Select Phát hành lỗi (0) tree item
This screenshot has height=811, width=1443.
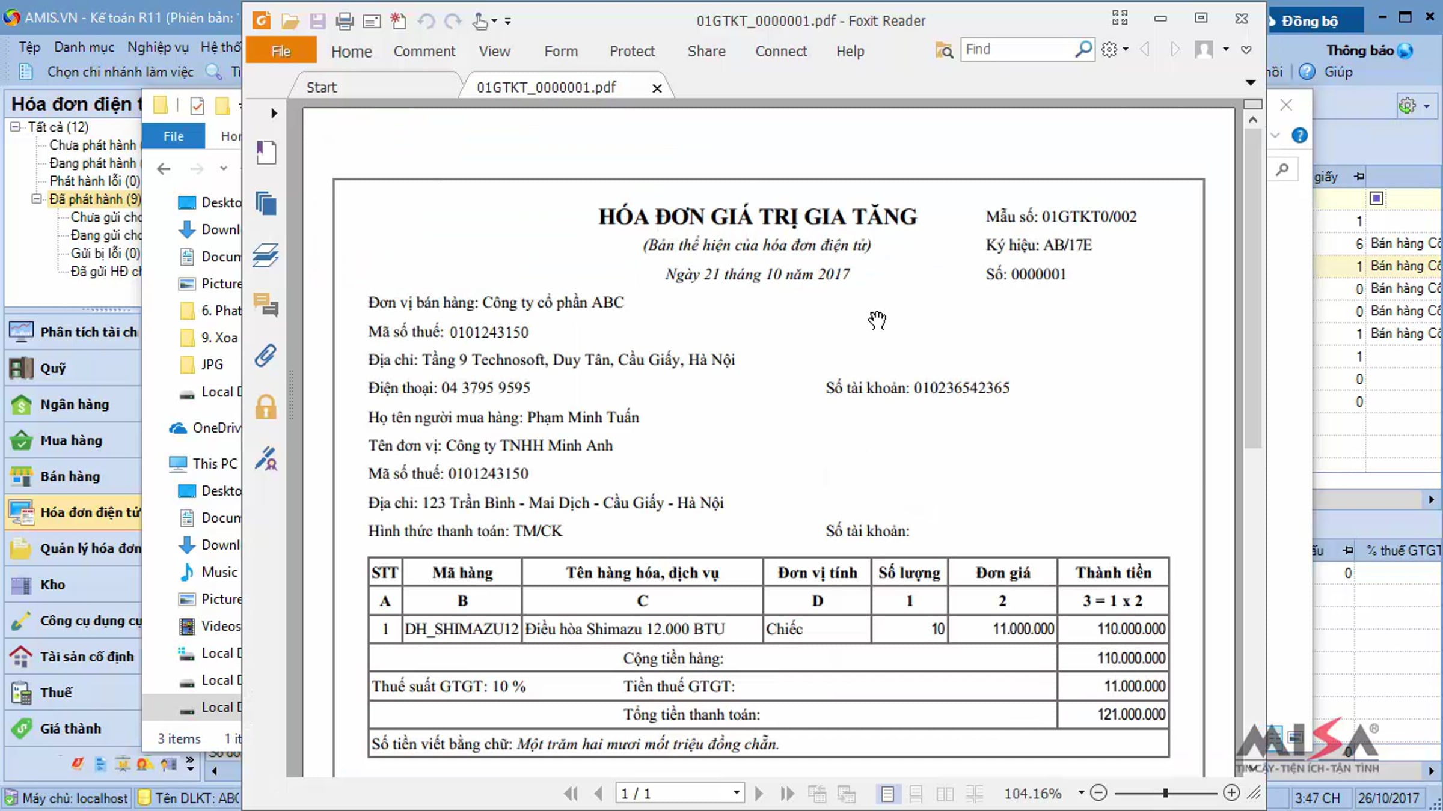[x=94, y=181]
